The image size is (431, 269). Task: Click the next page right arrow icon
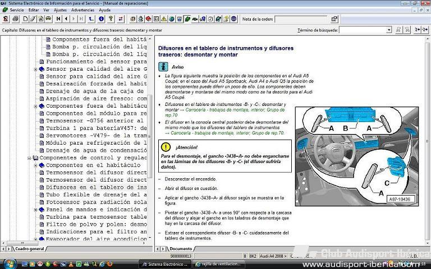[x=74, y=19]
